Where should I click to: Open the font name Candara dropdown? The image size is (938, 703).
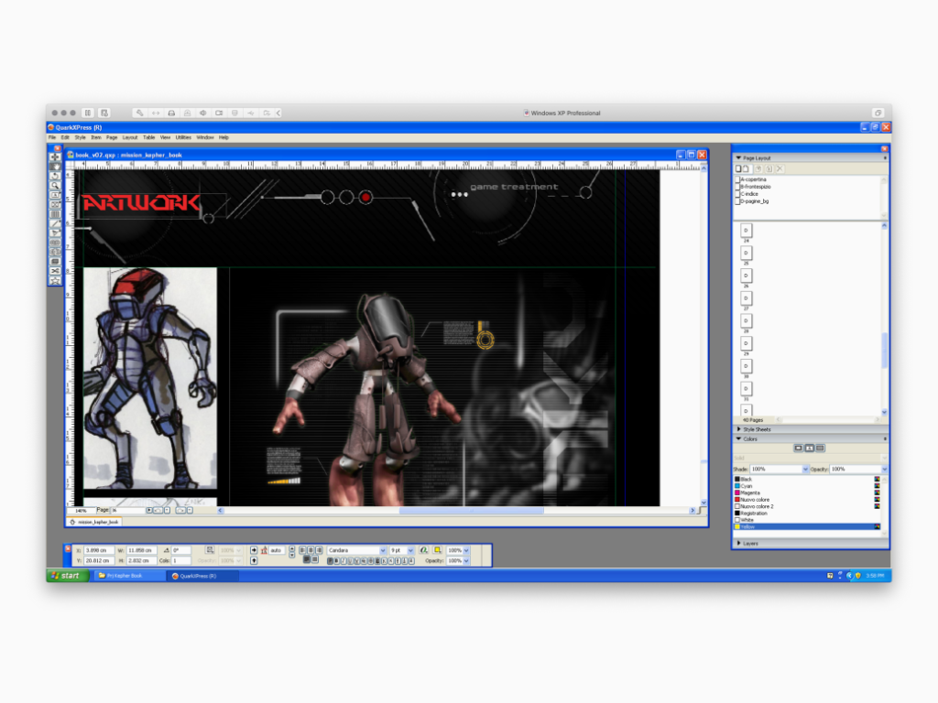383,550
